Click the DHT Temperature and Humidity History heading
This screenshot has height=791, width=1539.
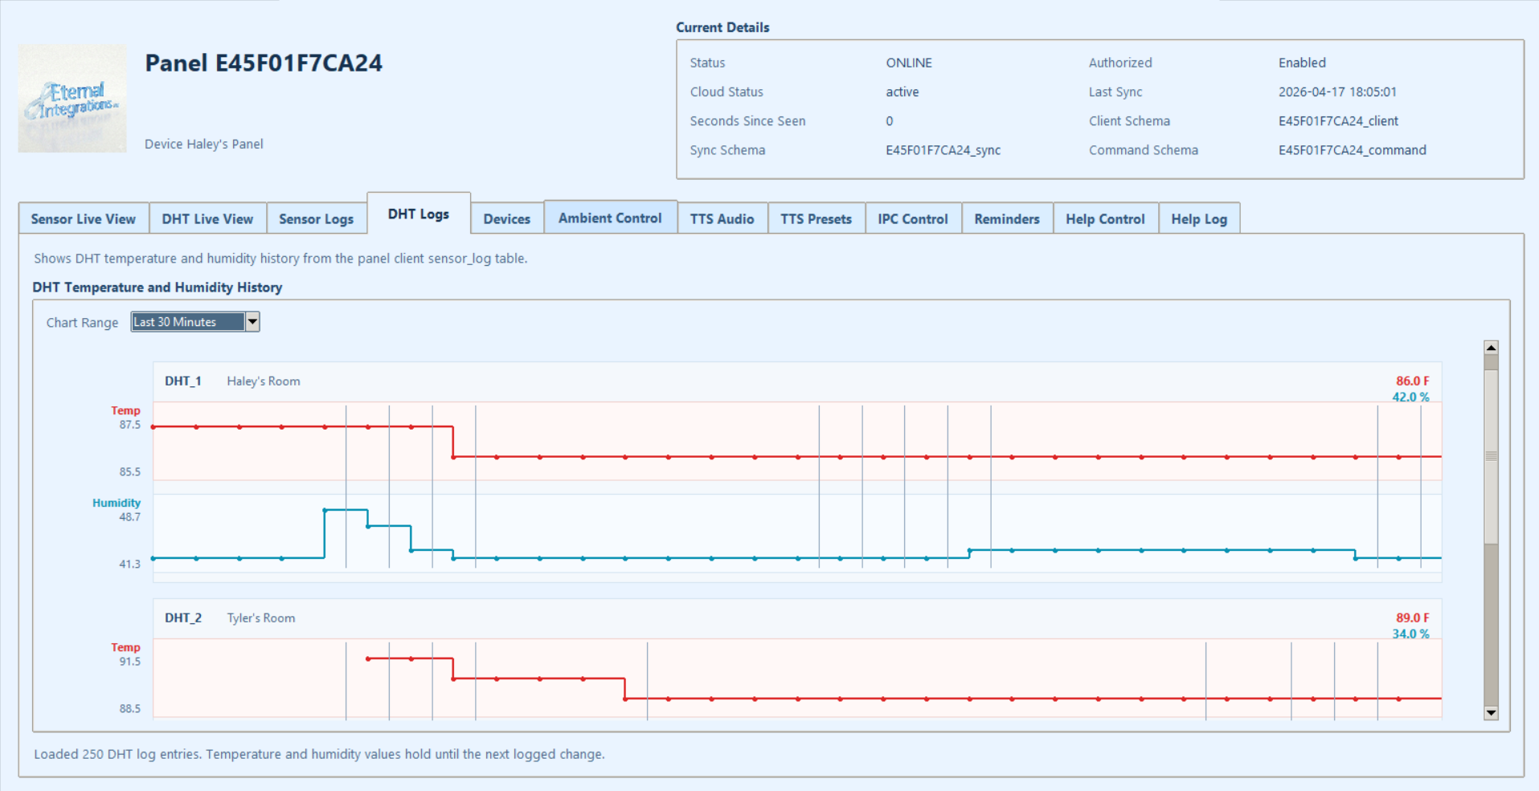(x=158, y=287)
